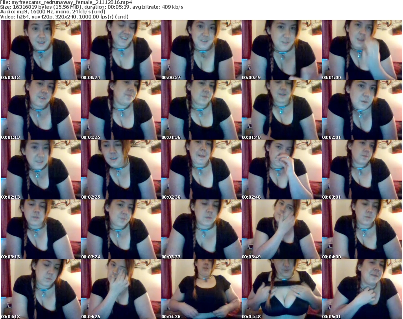Open the thumbnail stamped 00:04:25
The height and width of the screenshot is (319, 403).
click(121, 289)
